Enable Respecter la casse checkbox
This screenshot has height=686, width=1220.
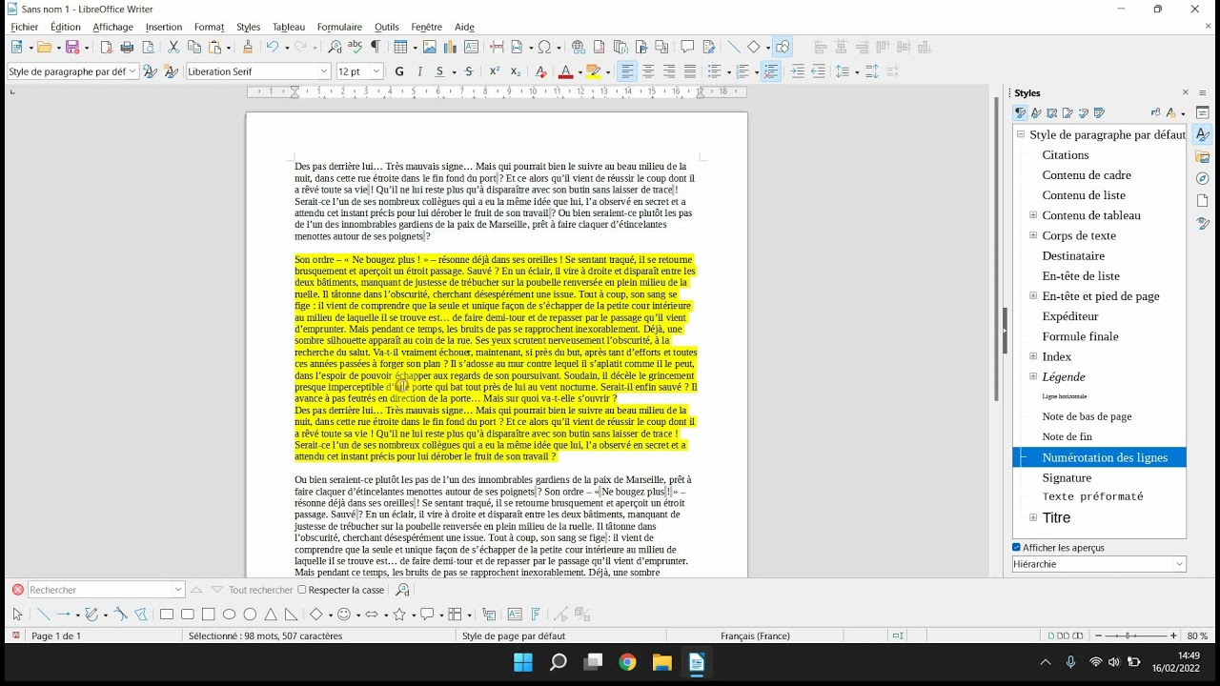click(302, 590)
